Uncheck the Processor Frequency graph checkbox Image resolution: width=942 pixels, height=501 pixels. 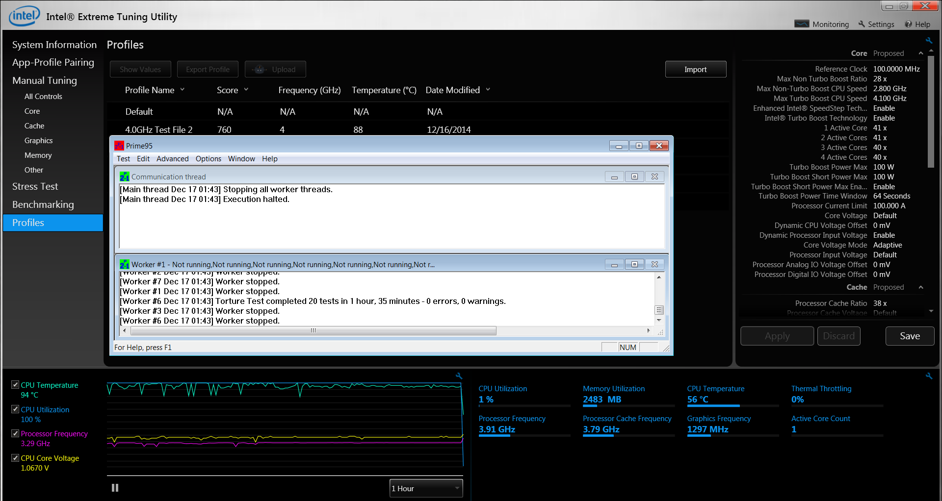point(15,433)
